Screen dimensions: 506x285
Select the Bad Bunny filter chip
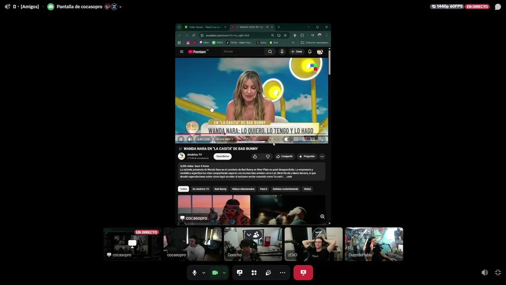pos(221,189)
